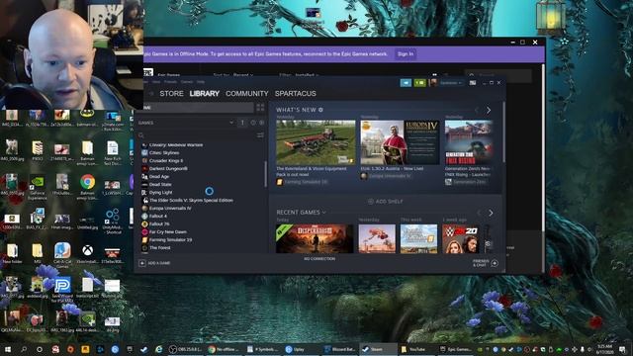This screenshot has height=356, width=633.
Task: Switch to the Epic Games taskbar button
Action: point(456,349)
